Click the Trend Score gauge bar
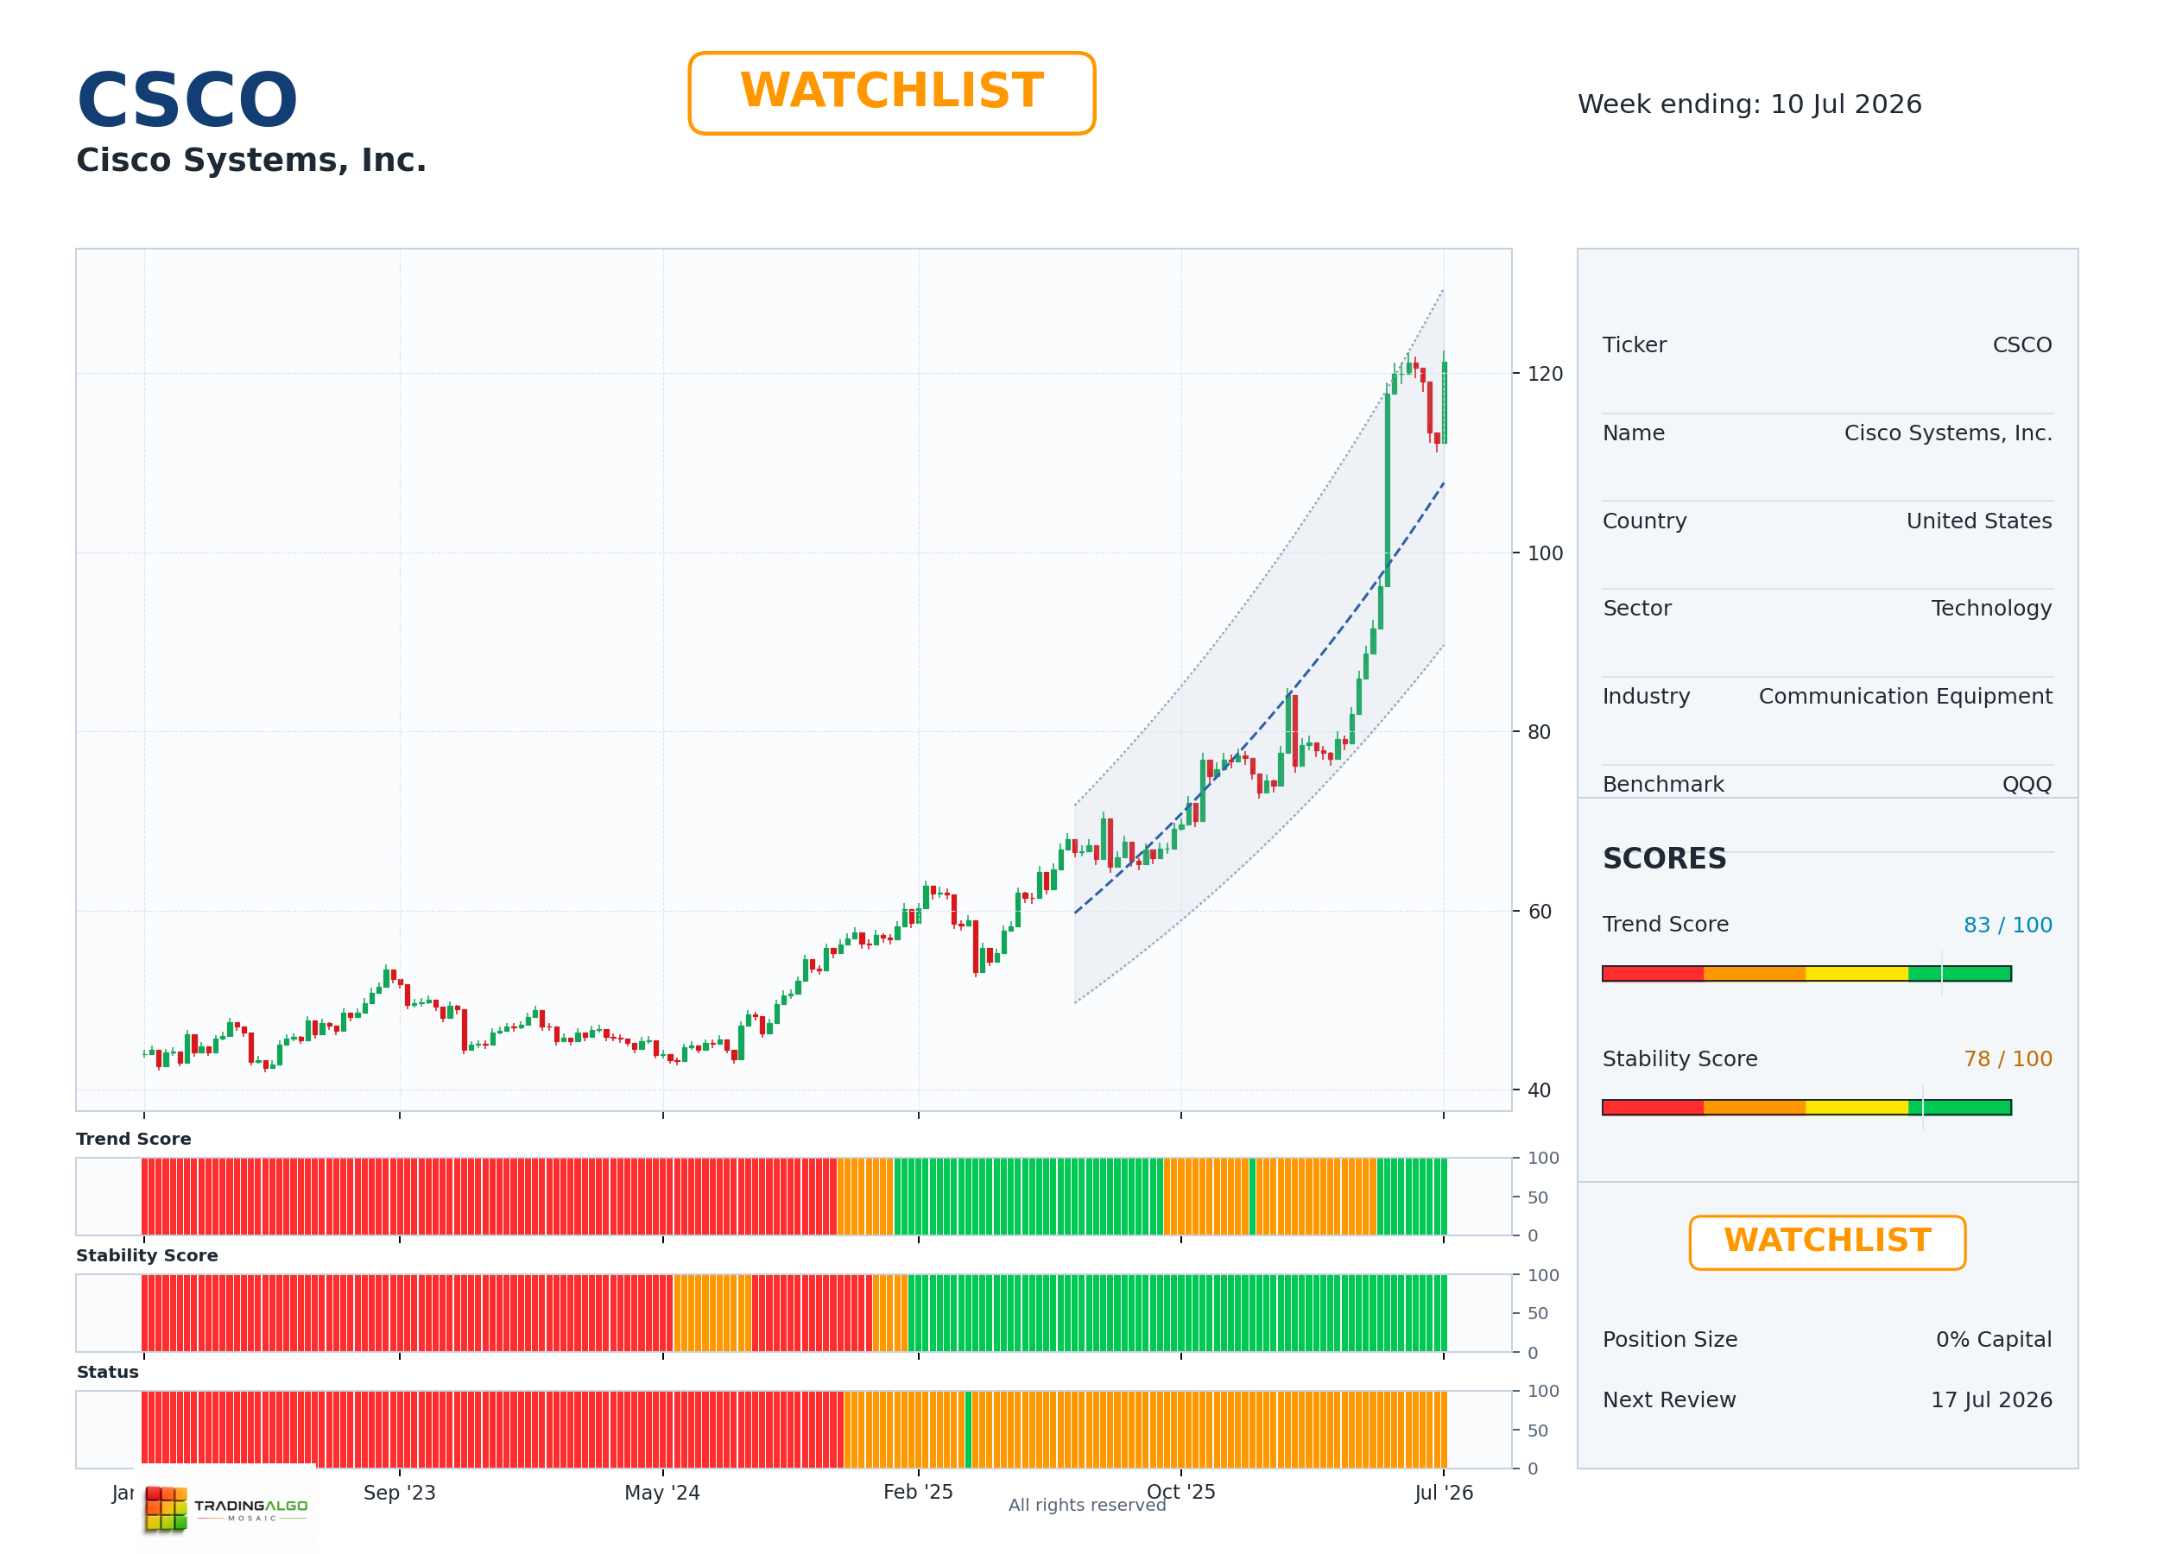This screenshot has width=2176, height=1554. 1806,973
